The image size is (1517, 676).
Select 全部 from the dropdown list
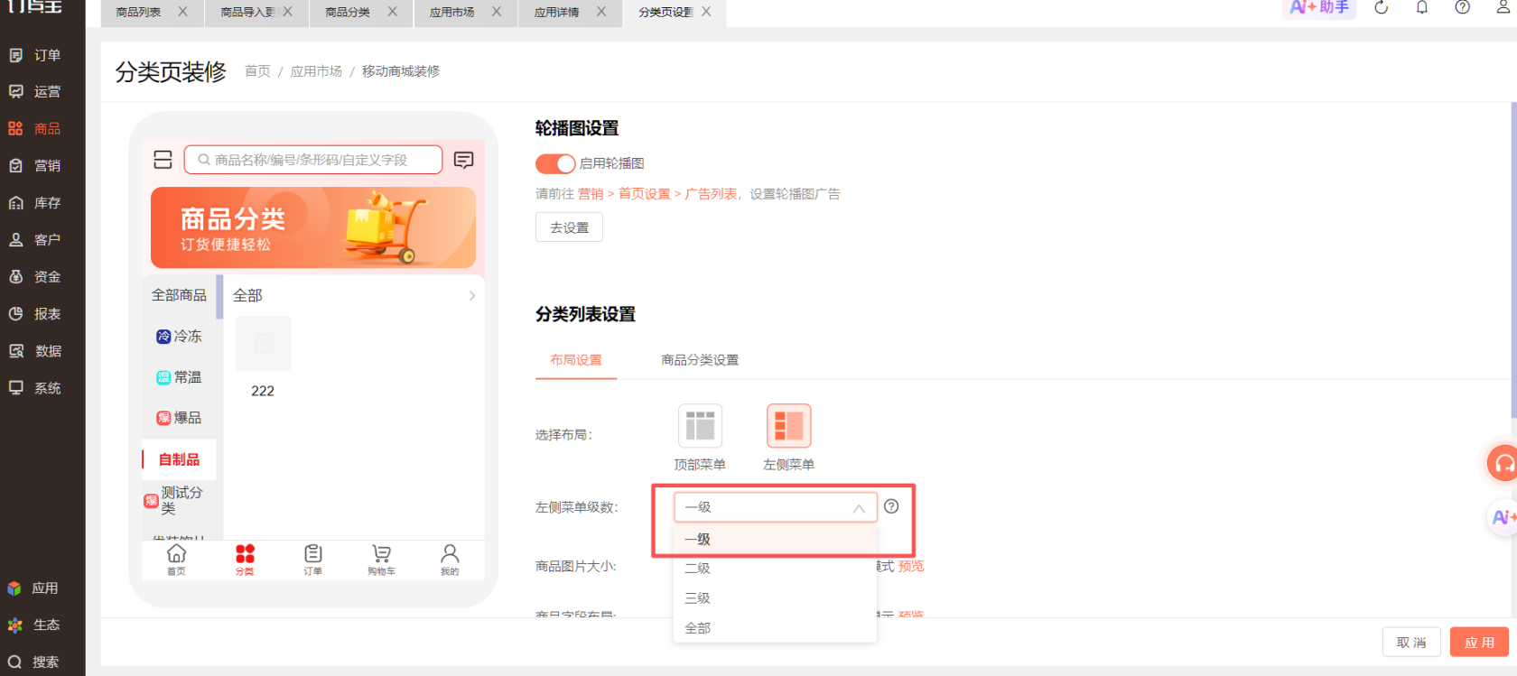point(775,628)
